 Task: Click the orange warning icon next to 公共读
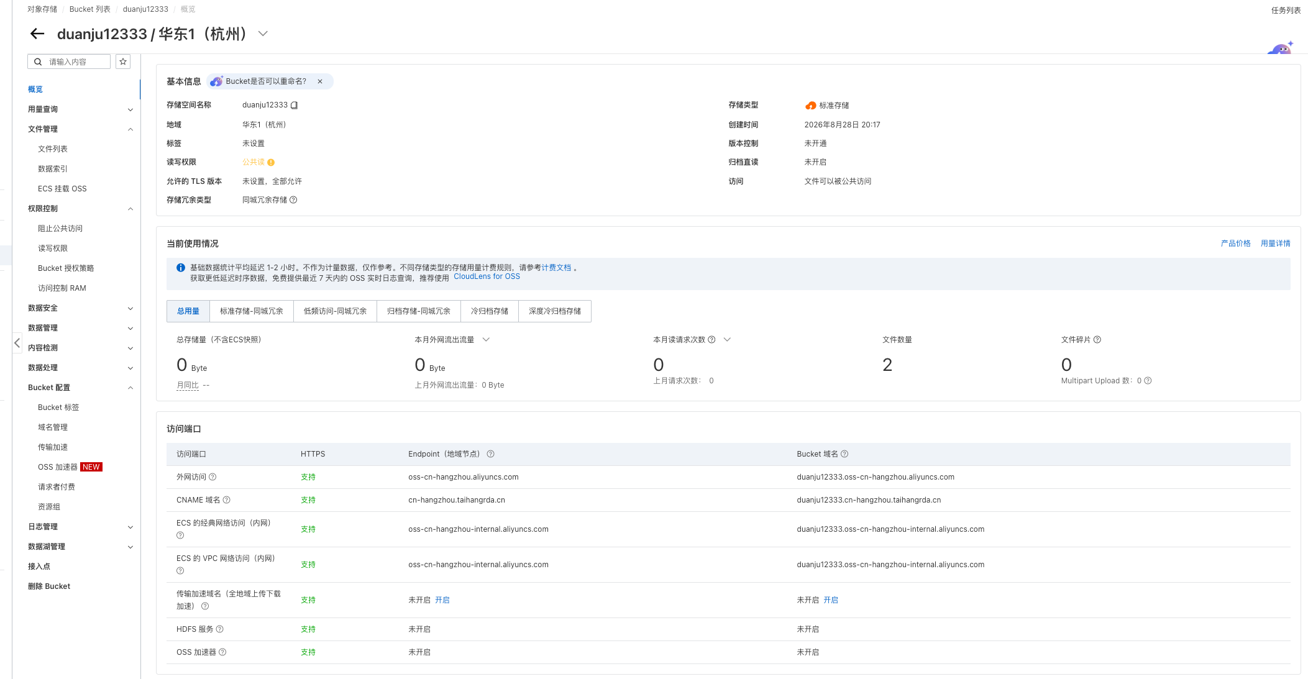coord(271,162)
